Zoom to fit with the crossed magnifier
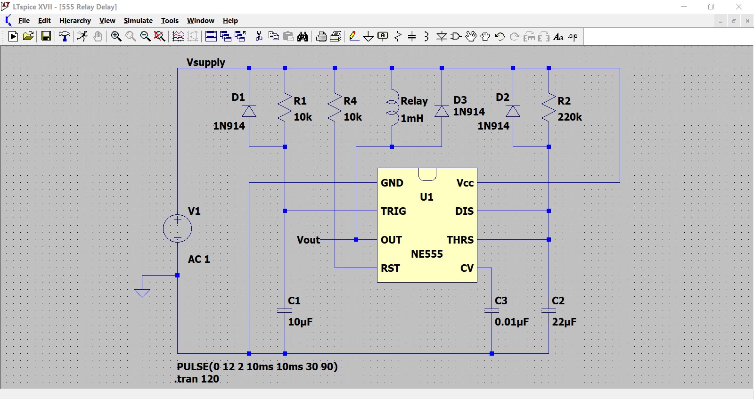This screenshot has width=754, height=399. click(160, 36)
